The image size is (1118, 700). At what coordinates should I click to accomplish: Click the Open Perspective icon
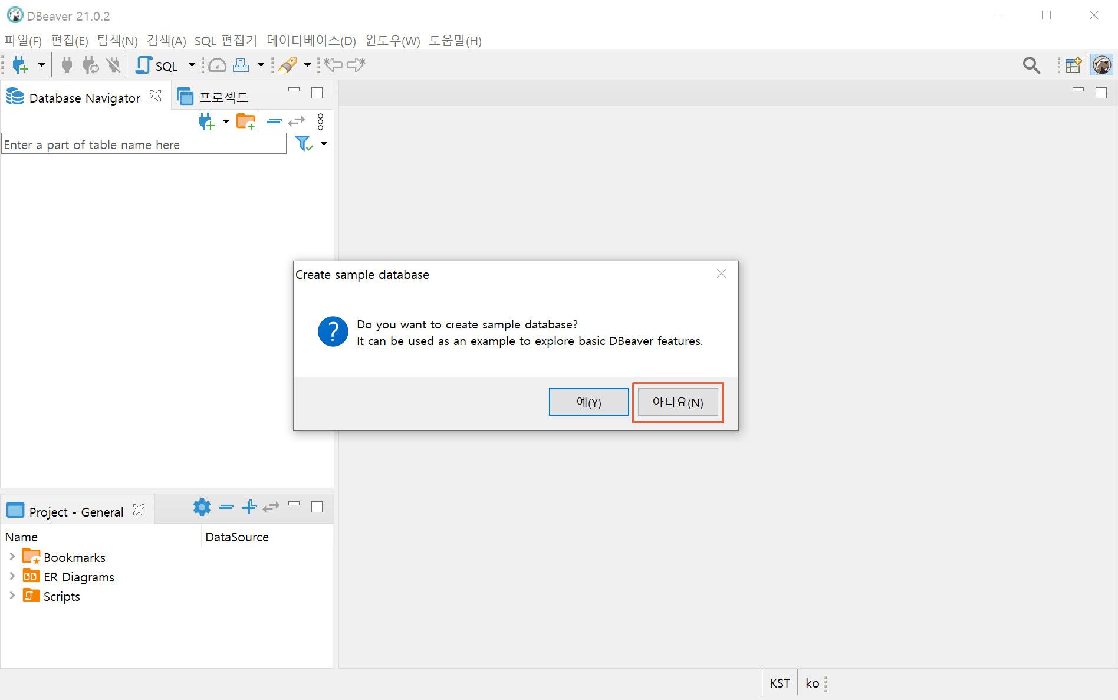coord(1074,65)
